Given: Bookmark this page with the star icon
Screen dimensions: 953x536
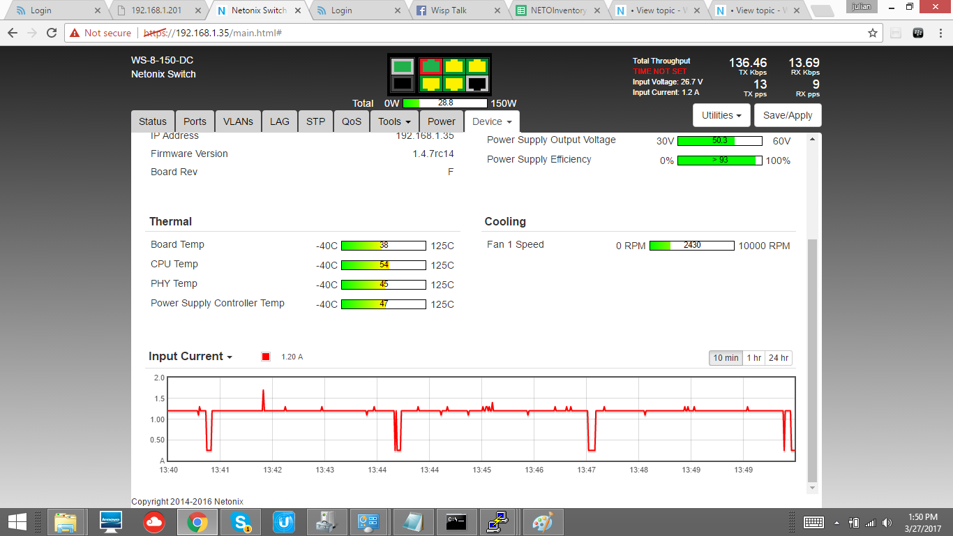Looking at the screenshot, I should click(x=872, y=33).
